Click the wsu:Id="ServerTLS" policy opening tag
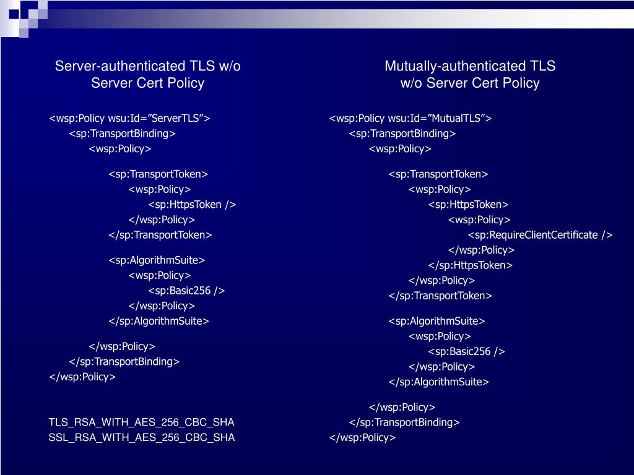The image size is (634, 475). [129, 118]
